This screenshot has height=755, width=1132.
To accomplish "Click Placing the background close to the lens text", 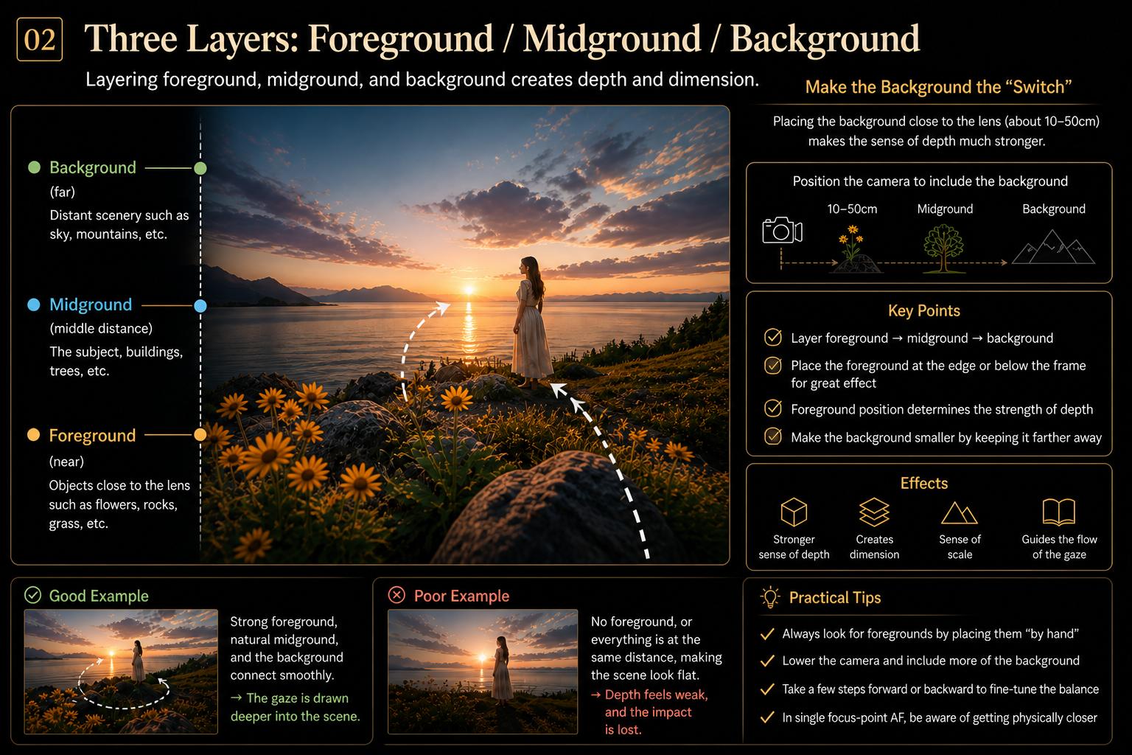I will 936,131.
